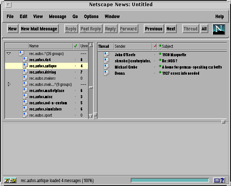
Task: Collapse the rec.autos.* (26 groups) tree
Action: [x=9, y=54]
